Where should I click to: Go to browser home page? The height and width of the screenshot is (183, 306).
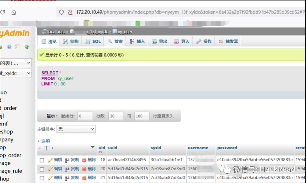pyautogui.click(x=14, y=12)
